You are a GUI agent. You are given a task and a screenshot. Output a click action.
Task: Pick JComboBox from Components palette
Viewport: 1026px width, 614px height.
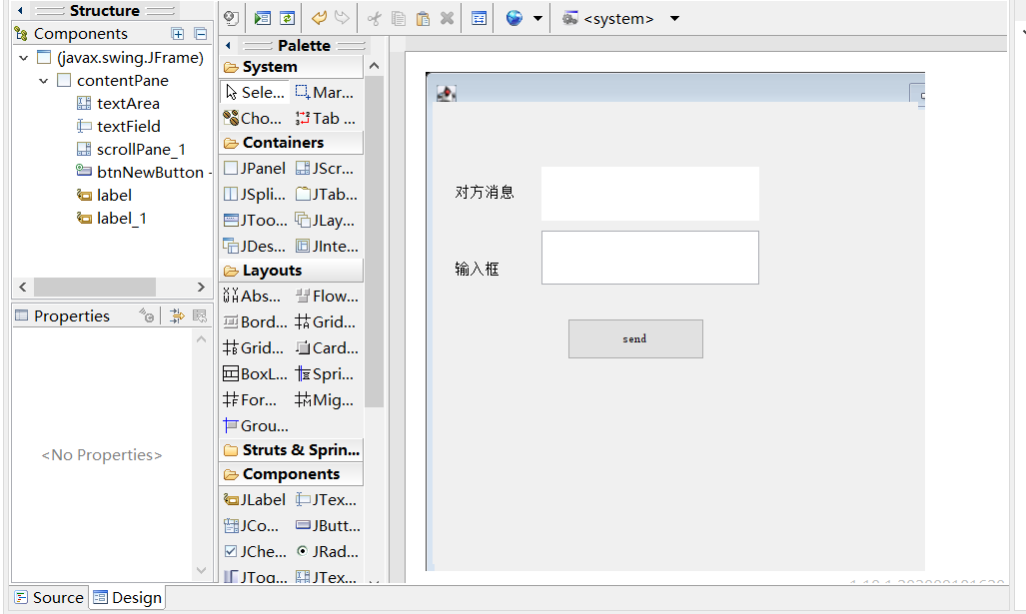click(252, 526)
